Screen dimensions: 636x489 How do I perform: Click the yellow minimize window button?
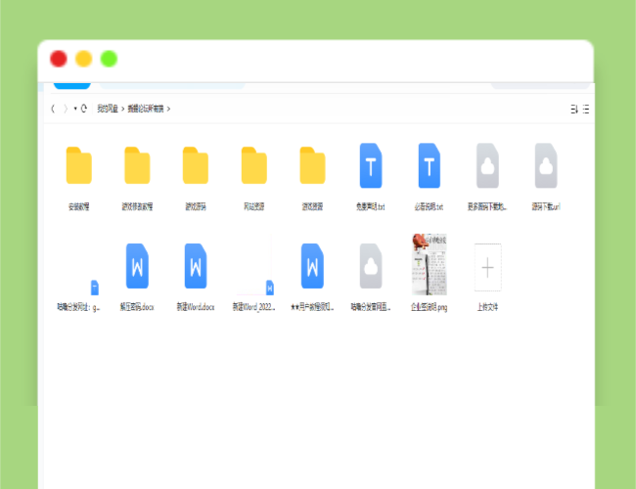pyautogui.click(x=83, y=59)
